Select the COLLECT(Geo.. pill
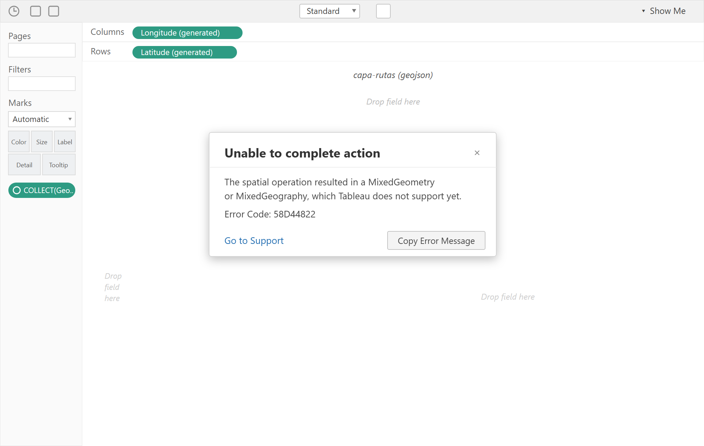Screen dimensions: 704x446 [x=42, y=190]
